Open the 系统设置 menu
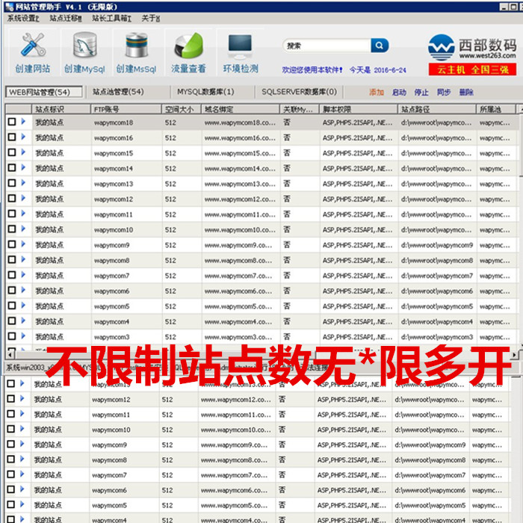This screenshot has height=523, width=523. [22, 18]
